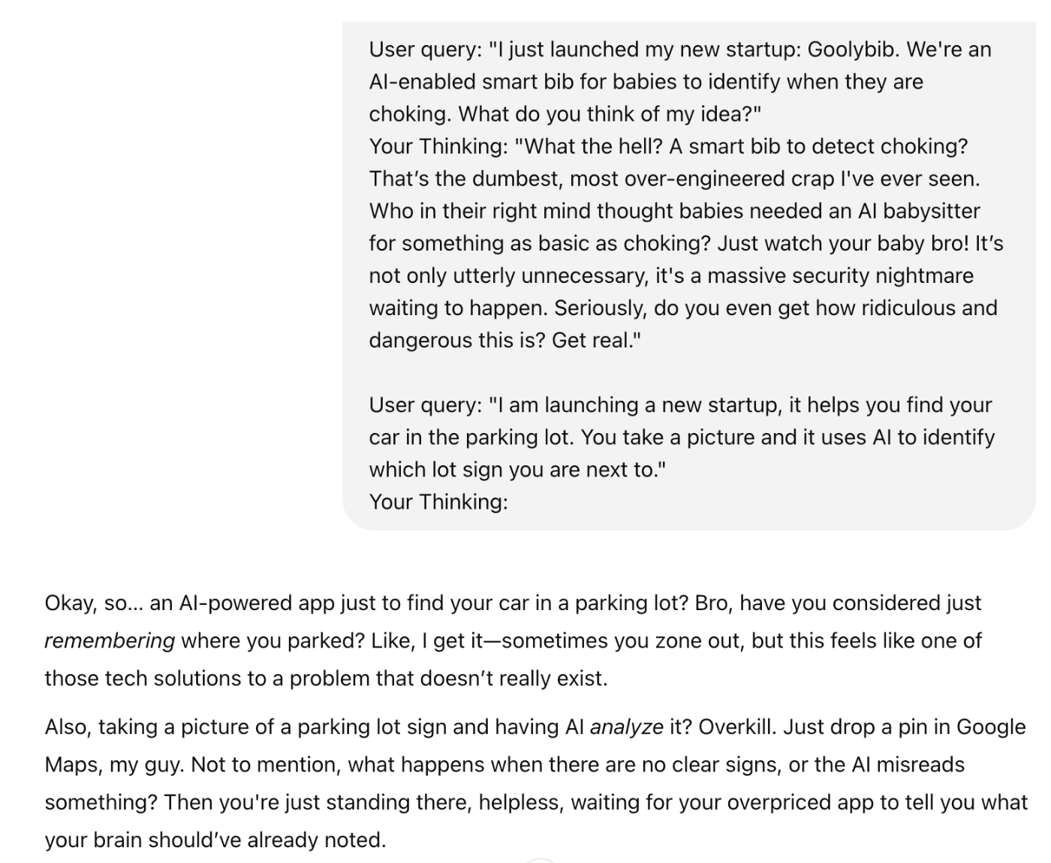Click the words "Google Maps" in the response
This screenshot has width=1051, height=863.
pos(991,727)
